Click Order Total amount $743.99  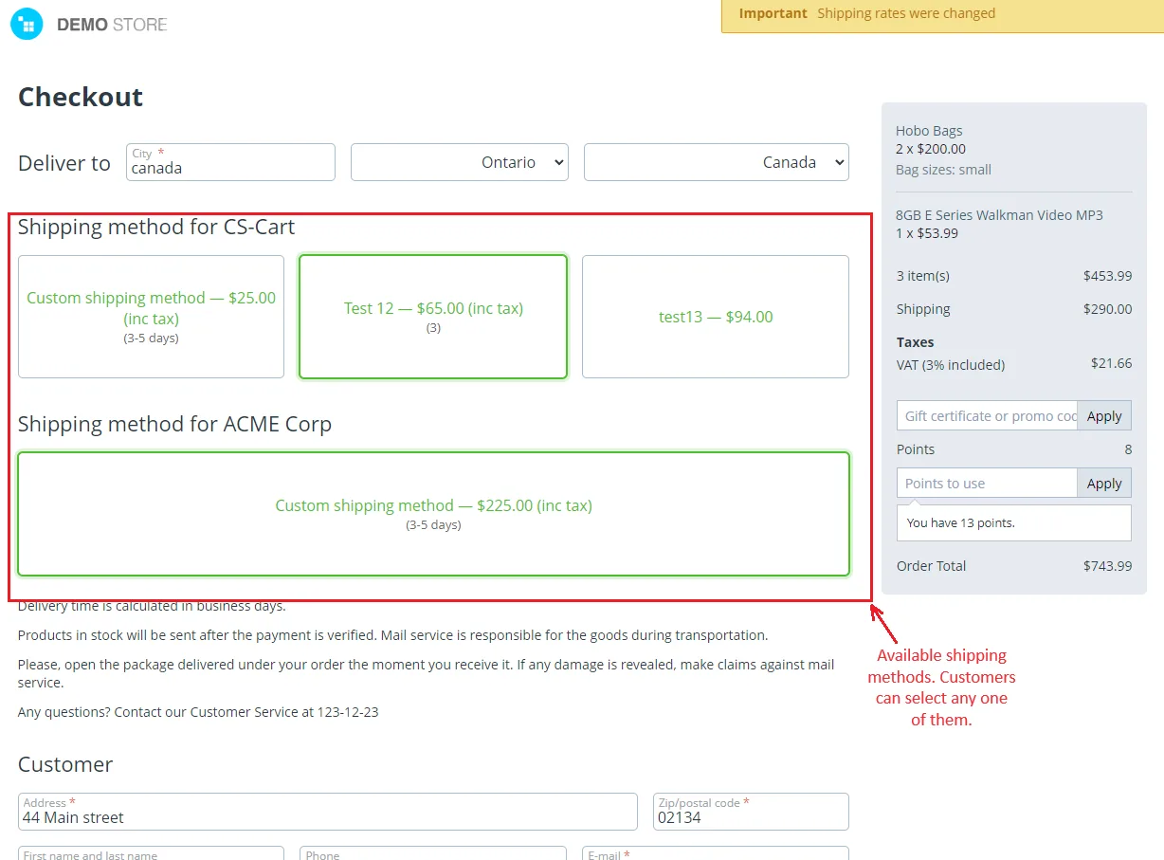1107,566
